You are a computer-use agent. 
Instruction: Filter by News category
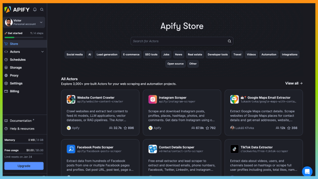[179, 55]
